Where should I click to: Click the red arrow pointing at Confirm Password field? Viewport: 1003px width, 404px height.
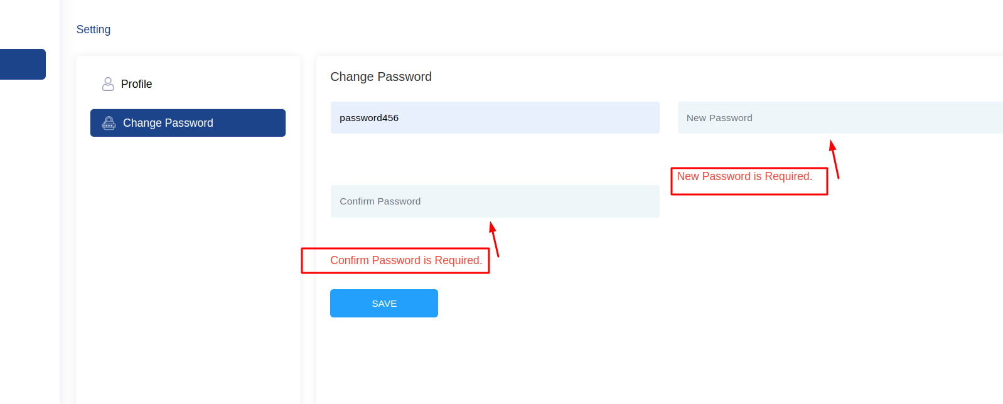[x=494, y=239]
